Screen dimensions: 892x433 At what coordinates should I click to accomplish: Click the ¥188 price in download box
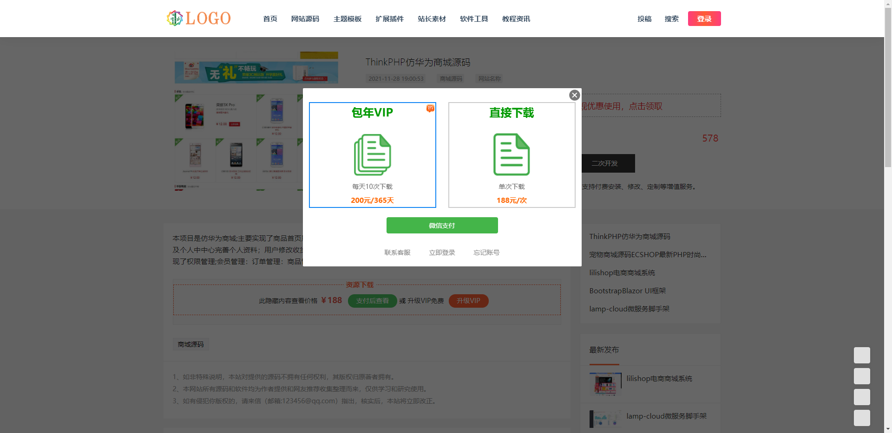[x=331, y=300]
